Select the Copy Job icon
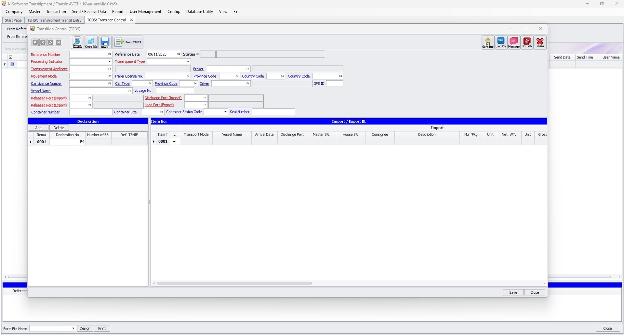 pyautogui.click(x=91, y=42)
